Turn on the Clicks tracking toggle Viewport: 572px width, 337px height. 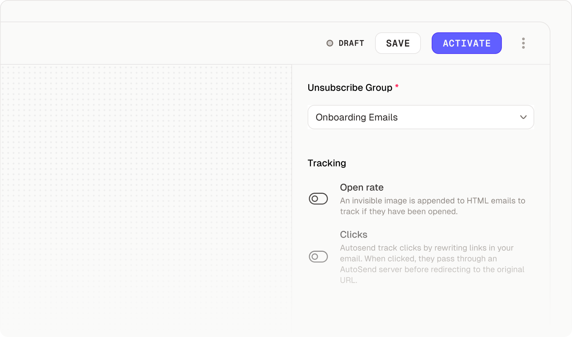(x=318, y=257)
